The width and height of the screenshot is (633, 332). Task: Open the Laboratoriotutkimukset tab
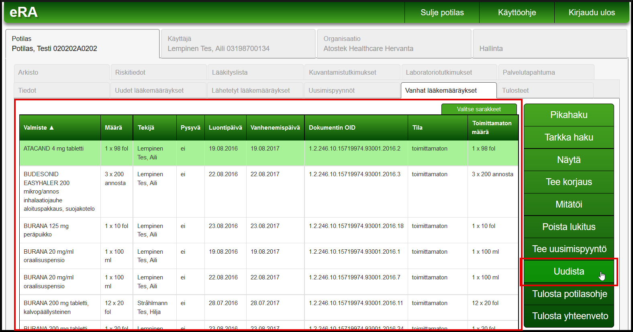click(x=449, y=72)
